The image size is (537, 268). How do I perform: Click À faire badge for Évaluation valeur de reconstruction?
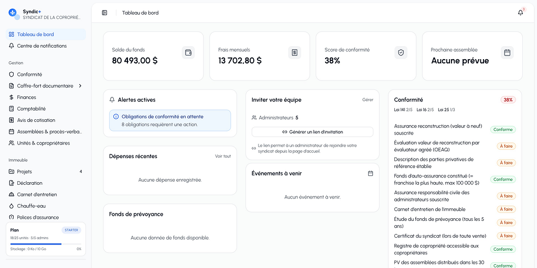tap(506, 146)
